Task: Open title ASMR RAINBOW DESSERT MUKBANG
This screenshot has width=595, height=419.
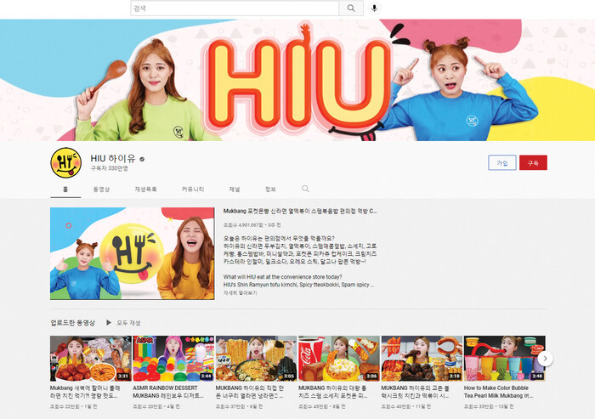Action: [x=168, y=392]
